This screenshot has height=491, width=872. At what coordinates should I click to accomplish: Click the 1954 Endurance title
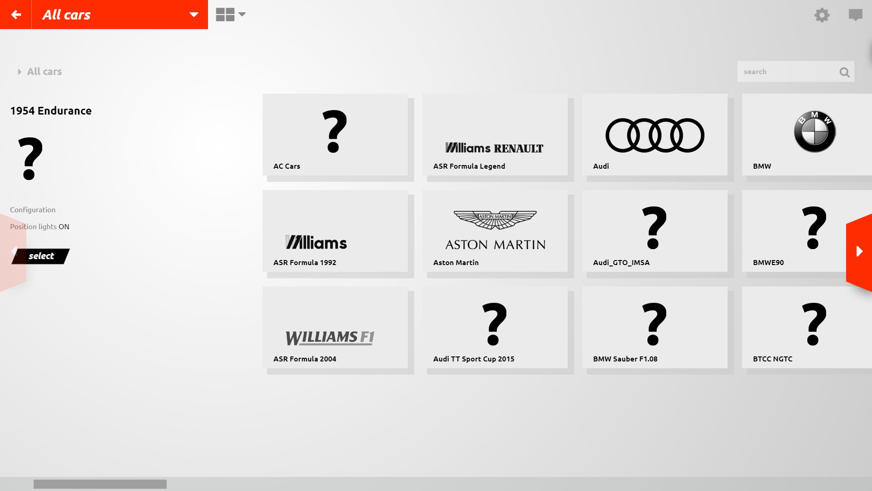point(51,110)
